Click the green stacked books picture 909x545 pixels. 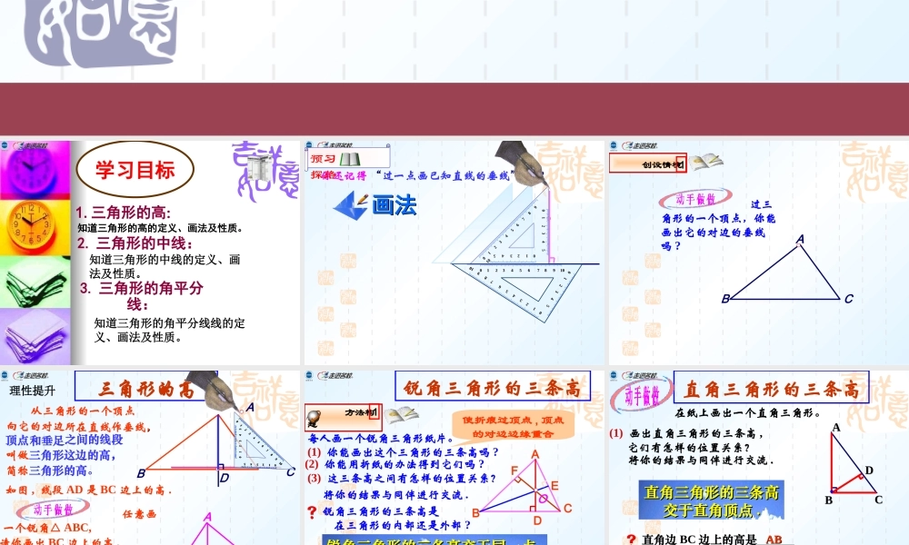pyautogui.click(x=35, y=282)
